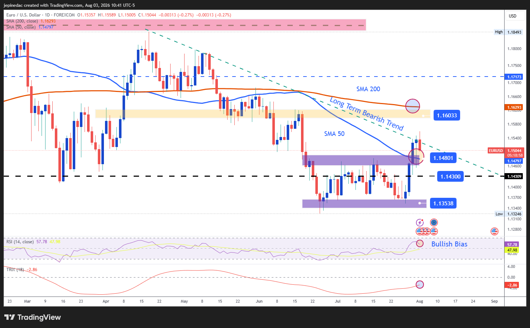Viewport: 530px width, 328px height.
Task: Click the 1.17500 price scale value
Action: (x=515, y=66)
